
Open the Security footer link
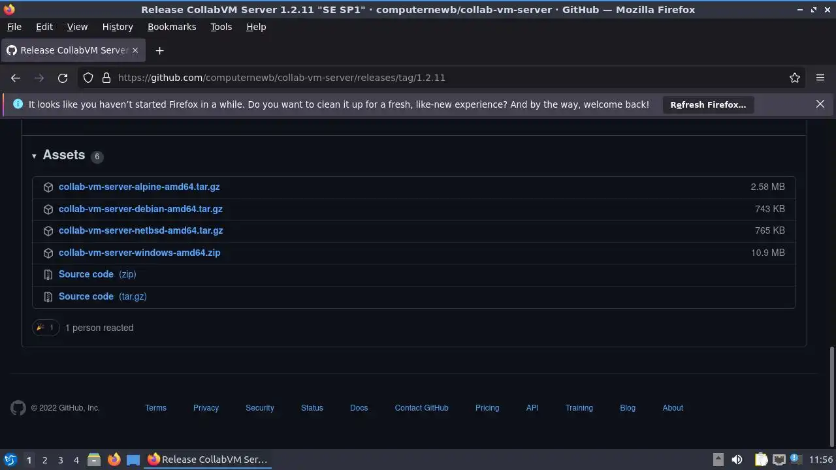tap(260, 408)
